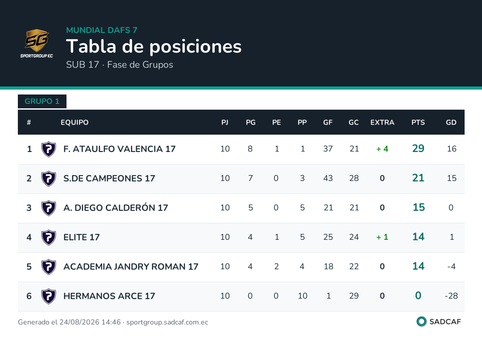Click the EXTRA column header
This screenshot has width=482, height=345.
[382, 122]
